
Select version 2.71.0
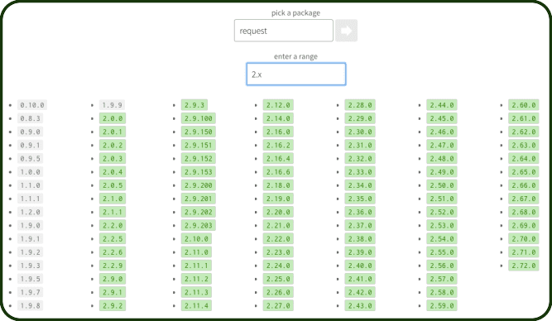[x=524, y=252]
